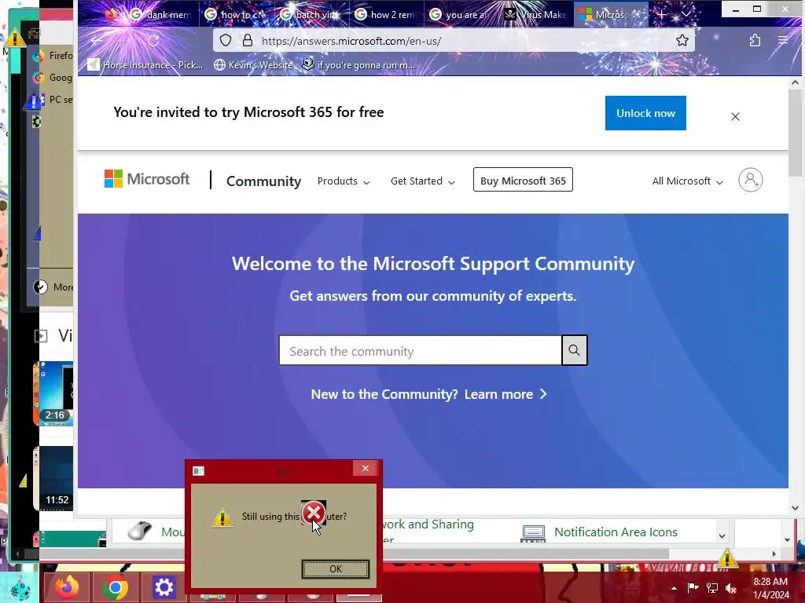The image size is (805, 603).
Task: Show hidden system tray icons
Action: (x=674, y=588)
